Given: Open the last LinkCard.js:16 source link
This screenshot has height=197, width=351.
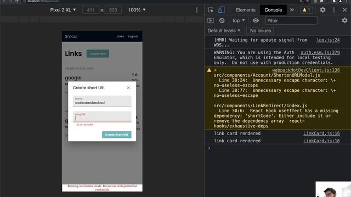Looking at the screenshot, I should [x=321, y=141].
